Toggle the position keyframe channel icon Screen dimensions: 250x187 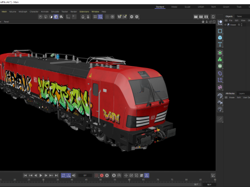click(x=126, y=176)
